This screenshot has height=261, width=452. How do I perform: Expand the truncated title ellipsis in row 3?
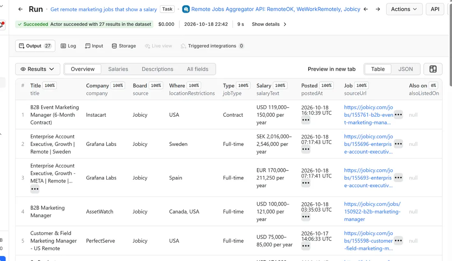pos(35,189)
